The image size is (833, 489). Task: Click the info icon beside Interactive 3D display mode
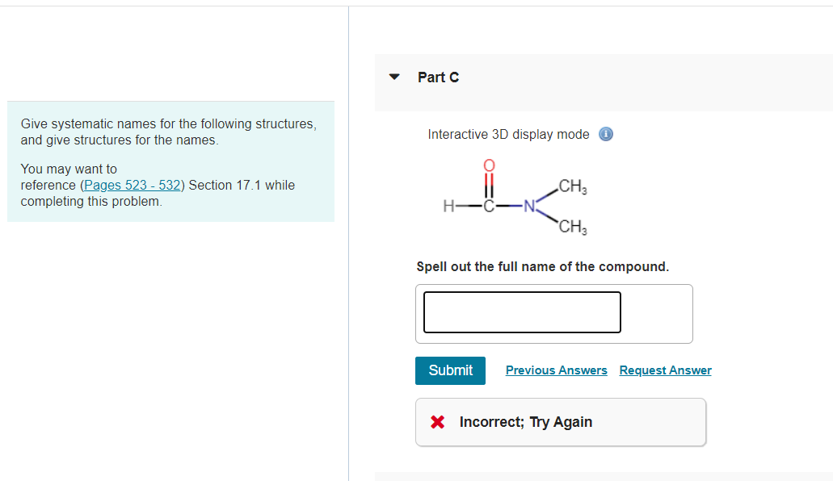(x=605, y=134)
